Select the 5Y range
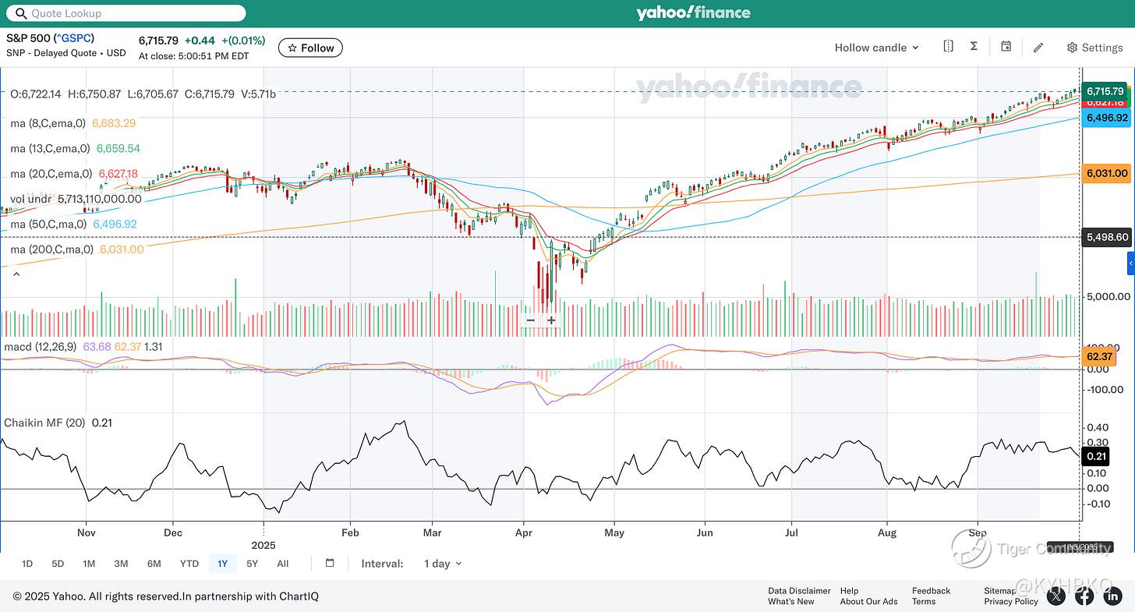 click(252, 563)
